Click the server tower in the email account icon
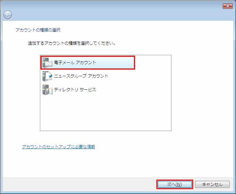Image resolution: width=236 pixels, height=194 pixels. click(x=44, y=63)
